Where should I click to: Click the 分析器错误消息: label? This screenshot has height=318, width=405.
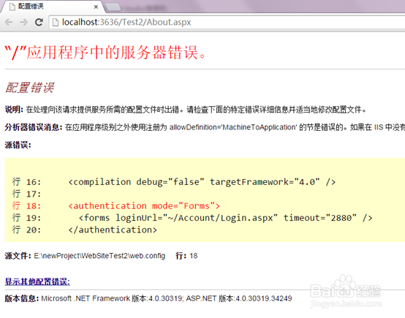point(34,127)
